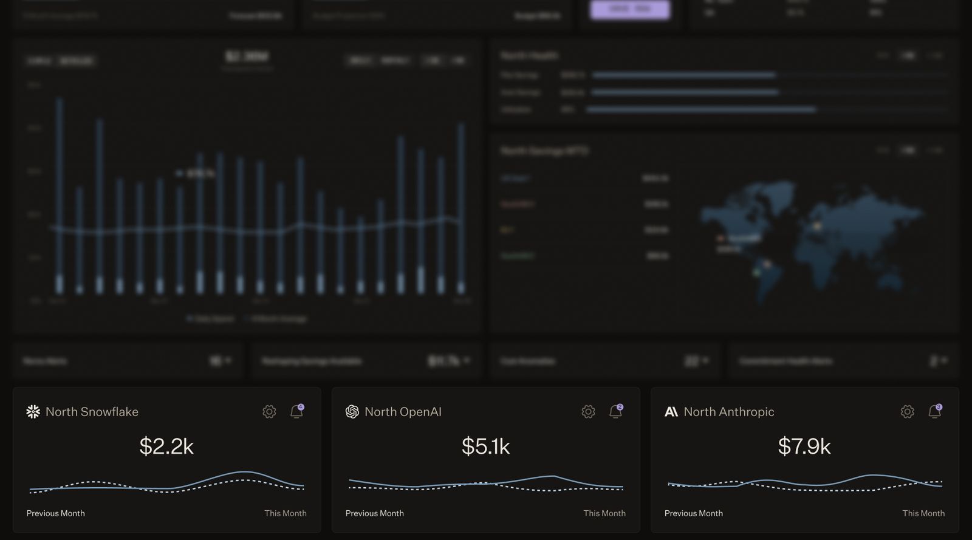Select the North OpenAI card title
Screen dimensions: 972x540
(403, 412)
